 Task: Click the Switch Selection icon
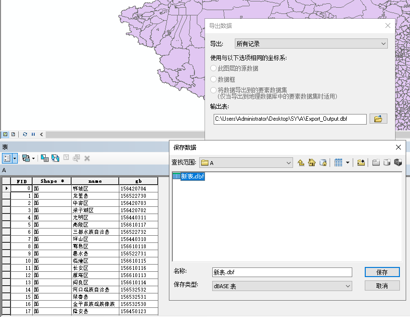click(x=55, y=158)
